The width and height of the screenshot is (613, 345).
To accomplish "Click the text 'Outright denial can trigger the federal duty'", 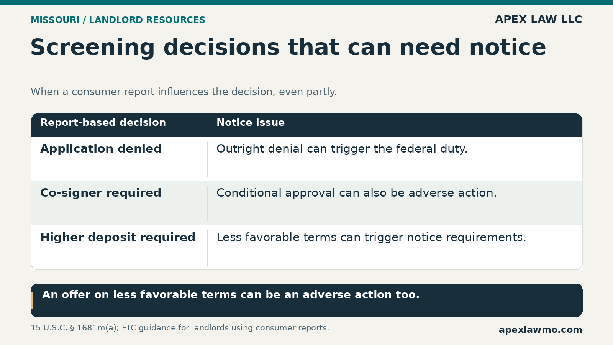I will pos(342,149).
